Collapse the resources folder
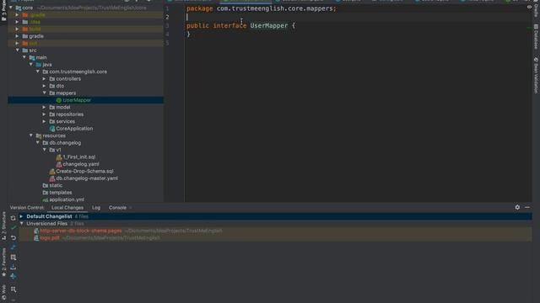Viewport: 540px width, 303px height. click(31, 136)
